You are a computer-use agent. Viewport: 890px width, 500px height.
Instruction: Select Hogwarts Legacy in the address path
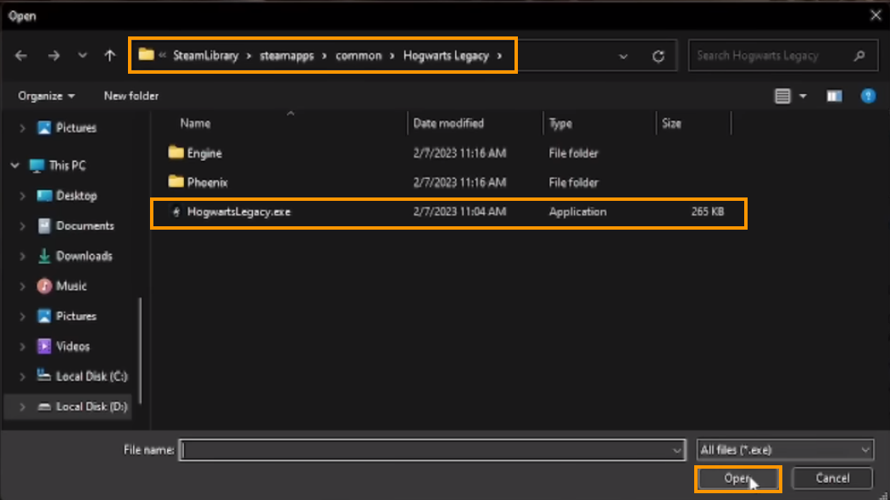pyautogui.click(x=446, y=56)
